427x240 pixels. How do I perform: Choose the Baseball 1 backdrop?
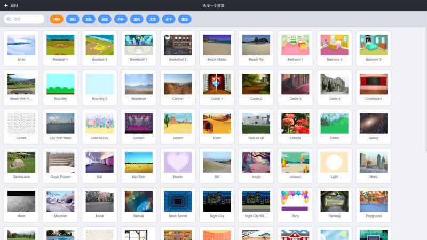click(x=60, y=48)
